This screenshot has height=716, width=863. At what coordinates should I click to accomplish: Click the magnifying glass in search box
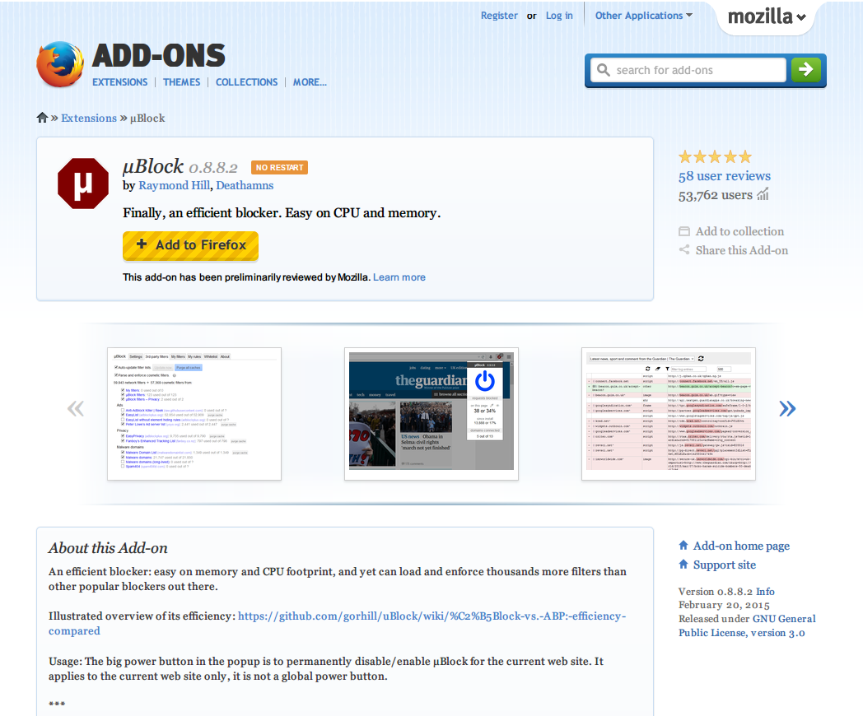tap(601, 70)
